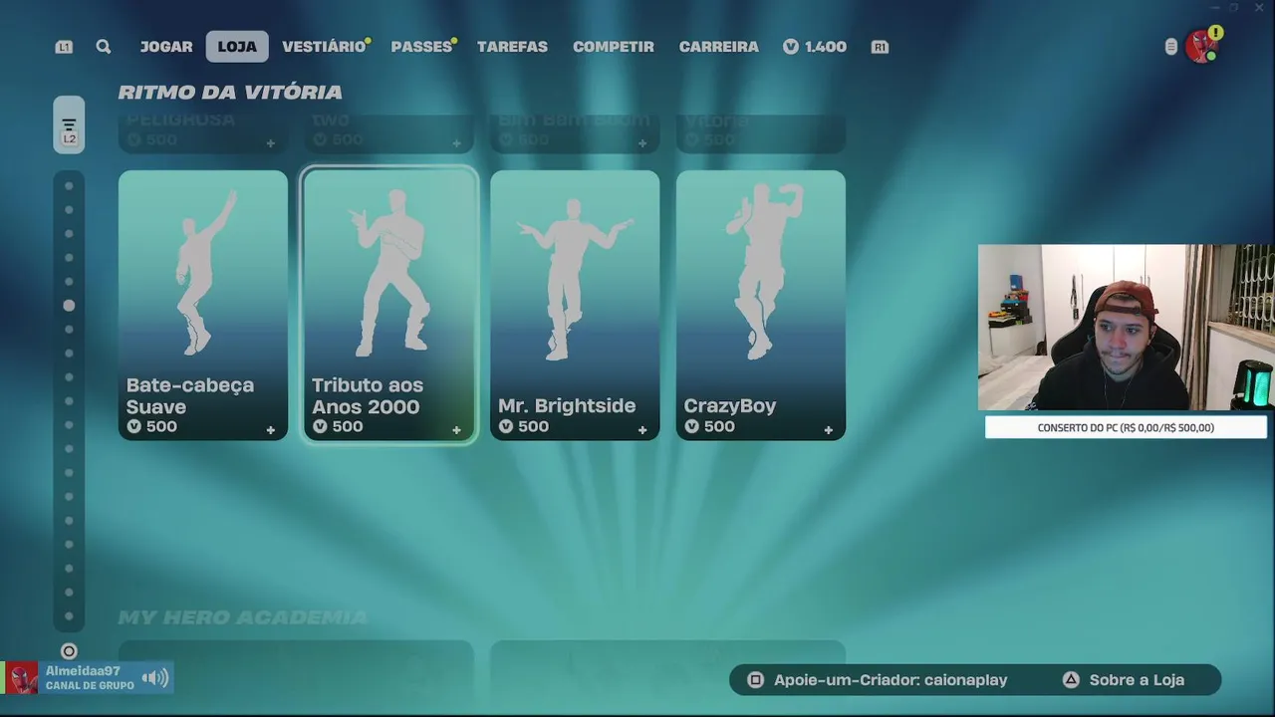Open the L2 section filter list button

coord(69,124)
